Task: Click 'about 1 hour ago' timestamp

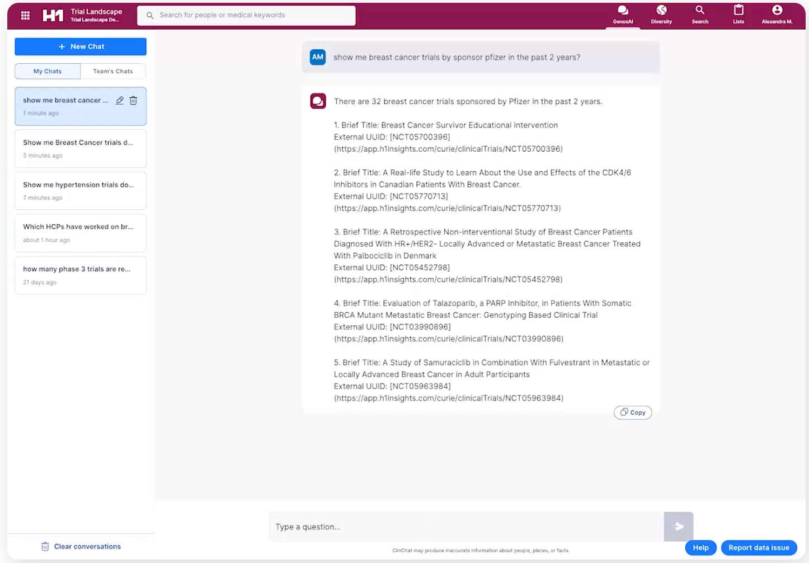Action: [46, 240]
